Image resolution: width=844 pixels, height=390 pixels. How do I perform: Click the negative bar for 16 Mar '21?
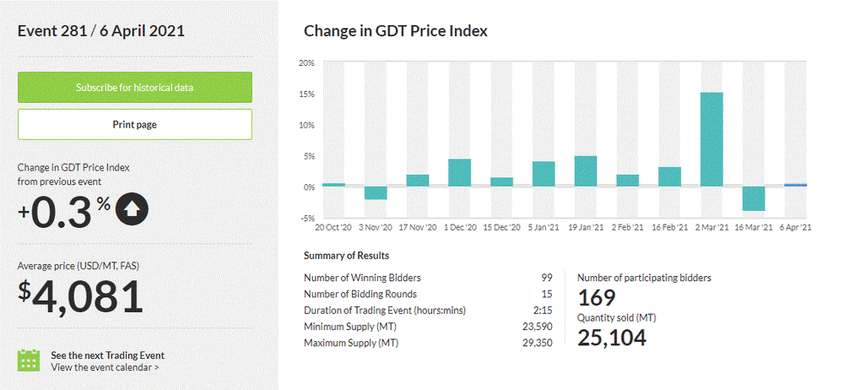[x=754, y=198]
